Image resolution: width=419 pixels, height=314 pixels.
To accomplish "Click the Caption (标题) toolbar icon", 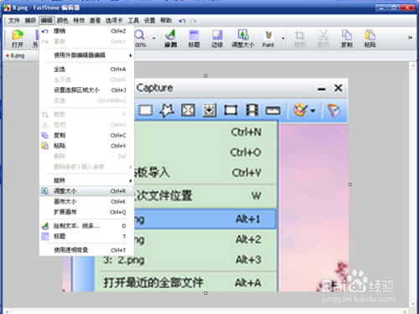I will (194, 39).
